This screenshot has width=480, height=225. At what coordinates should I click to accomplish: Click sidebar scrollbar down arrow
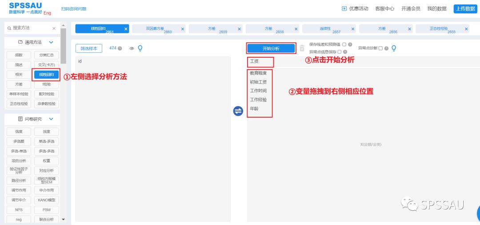pos(64,219)
